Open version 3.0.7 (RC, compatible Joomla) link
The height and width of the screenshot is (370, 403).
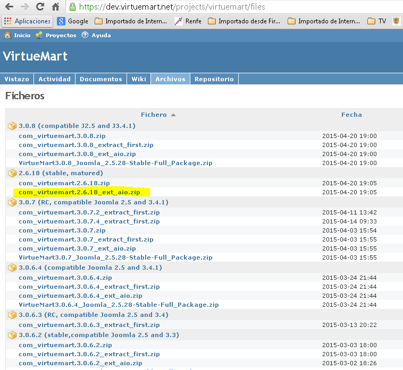(94, 202)
